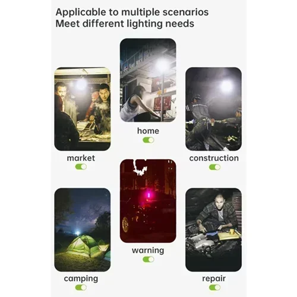The image size is (297, 297).
Task: Toggle the switch under market
Action: tap(81, 167)
